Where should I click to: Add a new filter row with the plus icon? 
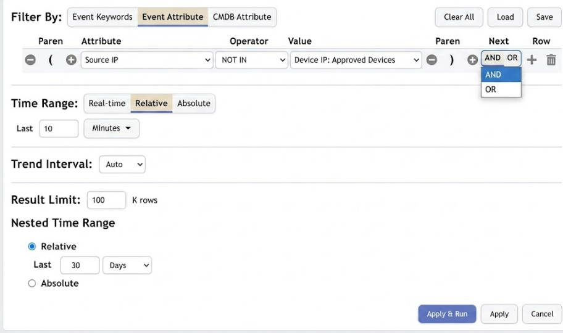pyautogui.click(x=532, y=60)
